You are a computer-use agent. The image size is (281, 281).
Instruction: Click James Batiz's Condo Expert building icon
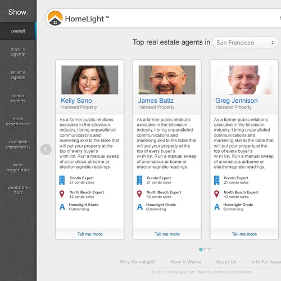tap(139, 180)
